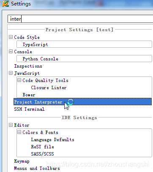Select SSH Terminal settings
This screenshot has height=172, width=153.
[29, 109]
